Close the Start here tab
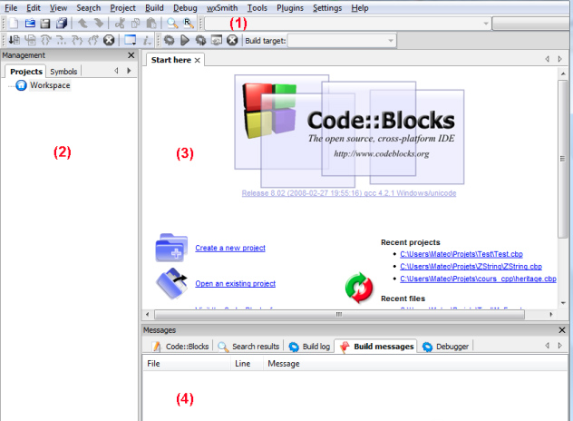The image size is (573, 421). (197, 61)
